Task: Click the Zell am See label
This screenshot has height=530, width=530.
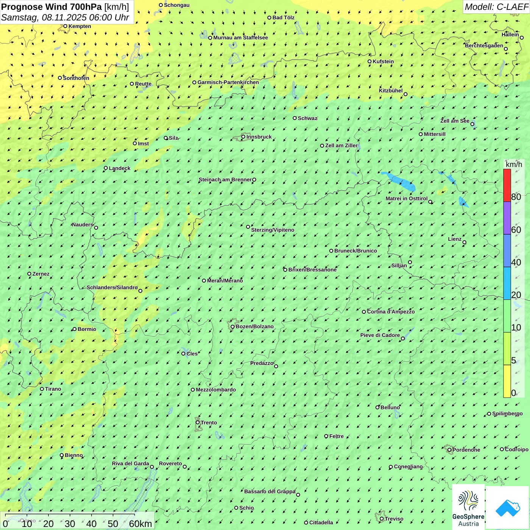Action: [455, 121]
